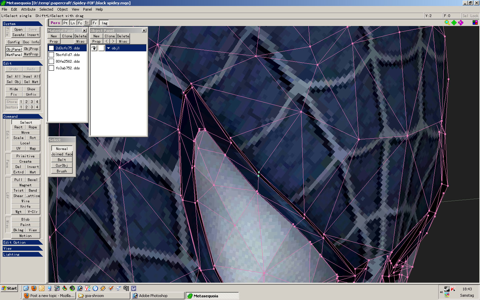The width and height of the screenshot is (480, 300).
Task: Toggle the Fc face display button
Action: [80, 23]
